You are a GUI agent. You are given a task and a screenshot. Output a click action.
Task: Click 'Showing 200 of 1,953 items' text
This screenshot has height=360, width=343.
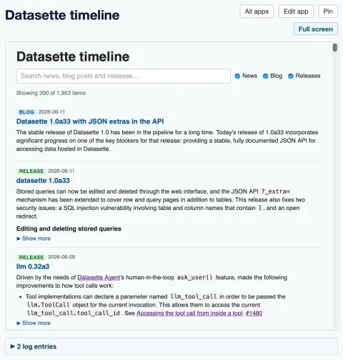[51, 93]
